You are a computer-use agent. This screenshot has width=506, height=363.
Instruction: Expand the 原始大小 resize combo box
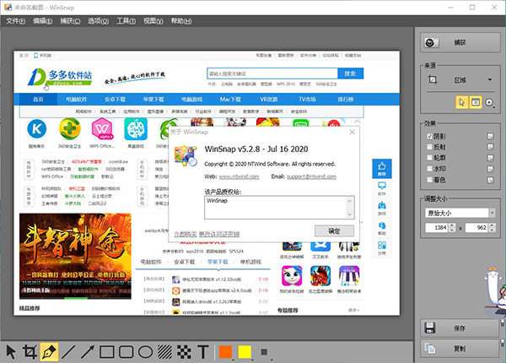[492, 213]
